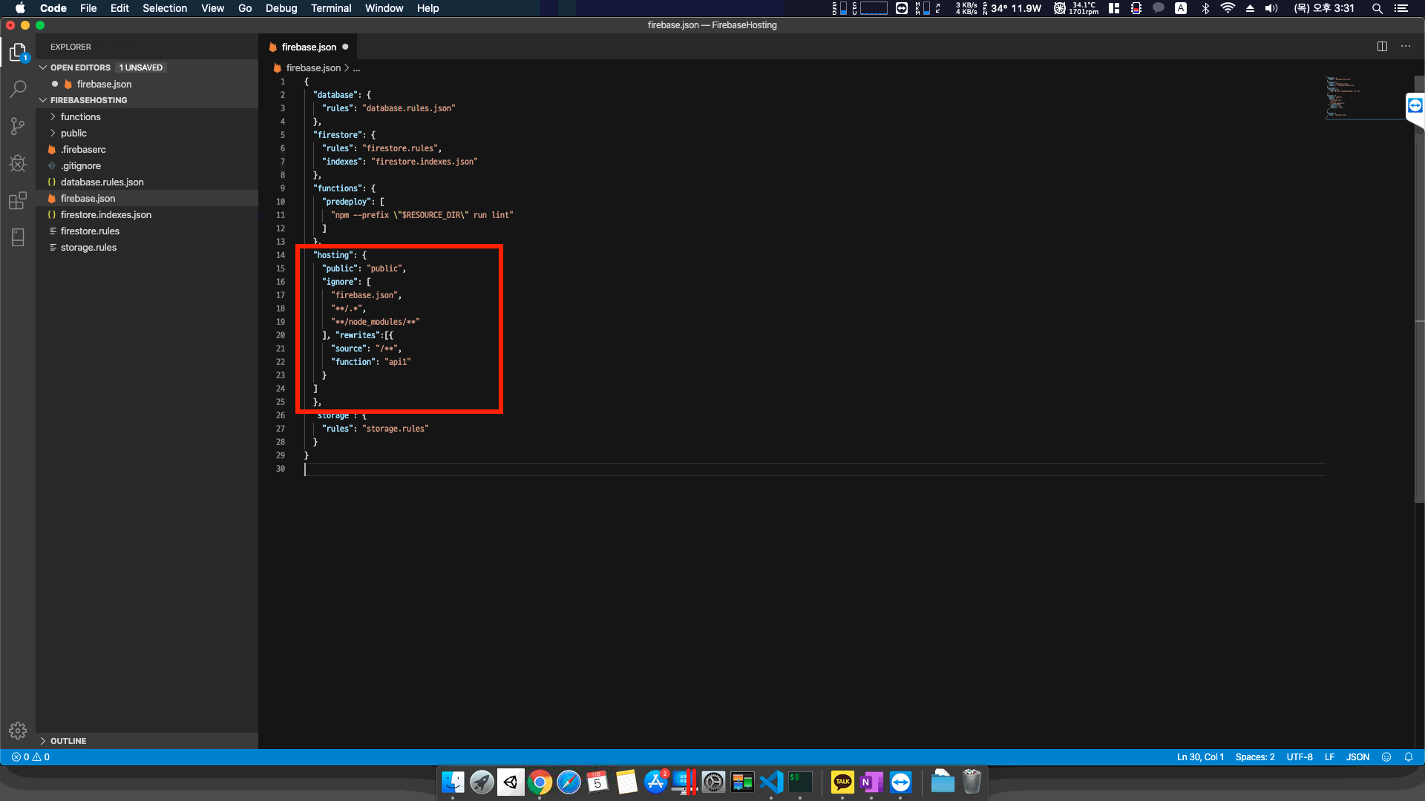Select the firebase.json editor tab
Viewport: 1425px width, 801px height.
point(309,47)
